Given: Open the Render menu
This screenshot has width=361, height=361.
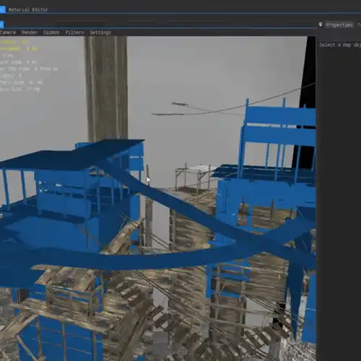Looking at the screenshot, I should (x=30, y=32).
